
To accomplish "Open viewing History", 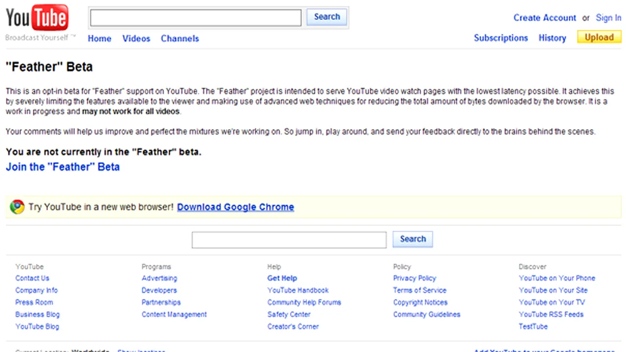I will (x=552, y=38).
